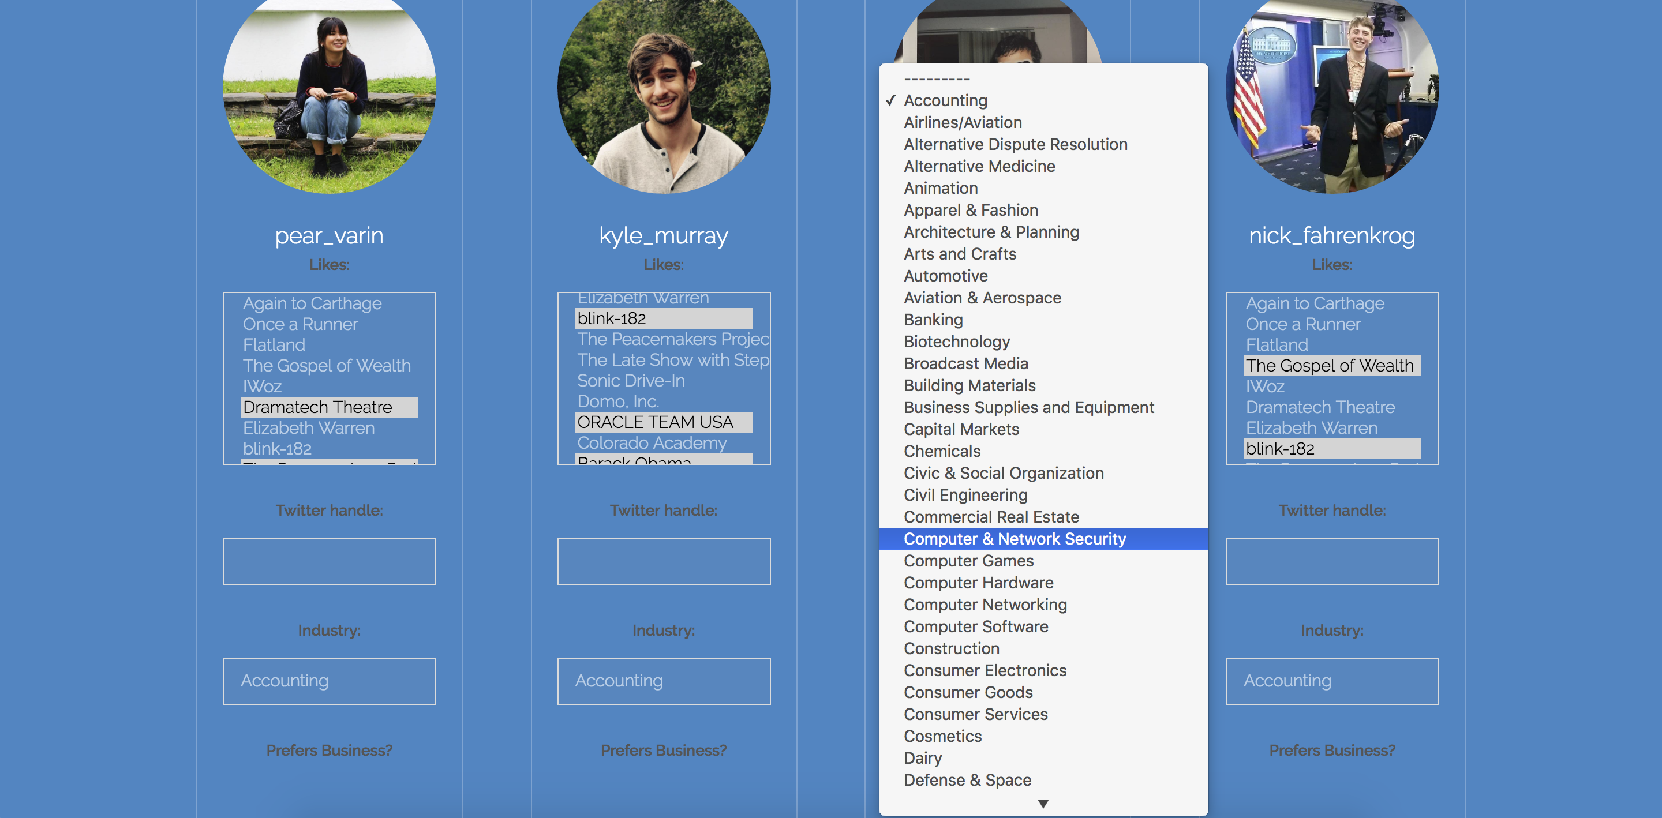This screenshot has width=1662, height=818.
Task: Select the checked Accounting option
Action: click(945, 100)
